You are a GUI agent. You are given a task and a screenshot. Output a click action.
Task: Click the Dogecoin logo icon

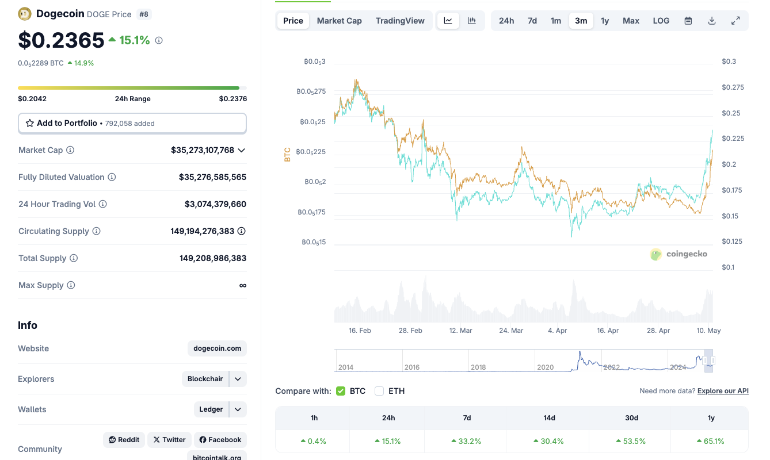pos(25,14)
